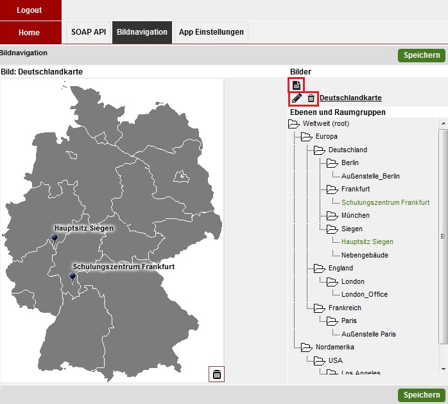This screenshot has width=448, height=404.
Task: Click the Paris text label
Action: click(x=349, y=321)
